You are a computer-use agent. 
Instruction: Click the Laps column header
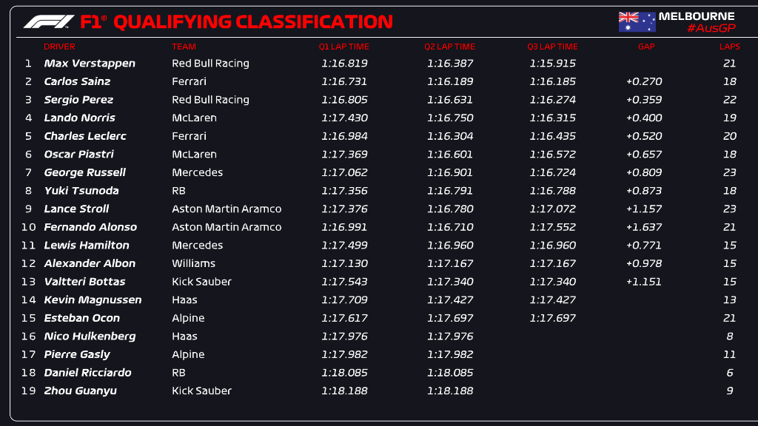click(x=729, y=47)
